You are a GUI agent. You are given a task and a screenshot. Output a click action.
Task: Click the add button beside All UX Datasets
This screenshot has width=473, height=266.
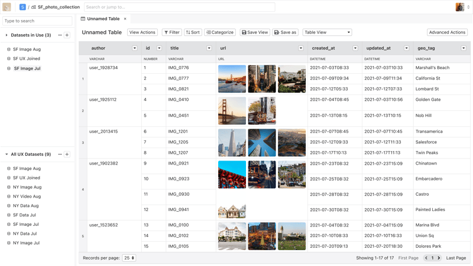tap(67, 155)
